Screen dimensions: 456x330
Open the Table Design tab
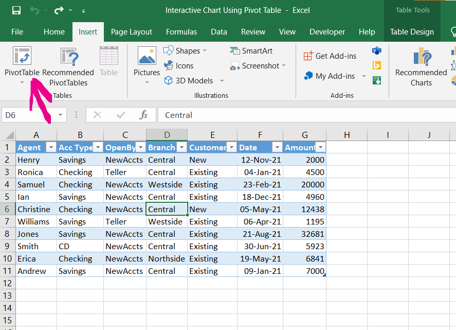pyautogui.click(x=411, y=32)
